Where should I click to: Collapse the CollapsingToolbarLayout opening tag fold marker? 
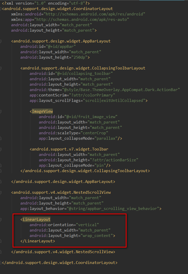pos(1,68)
